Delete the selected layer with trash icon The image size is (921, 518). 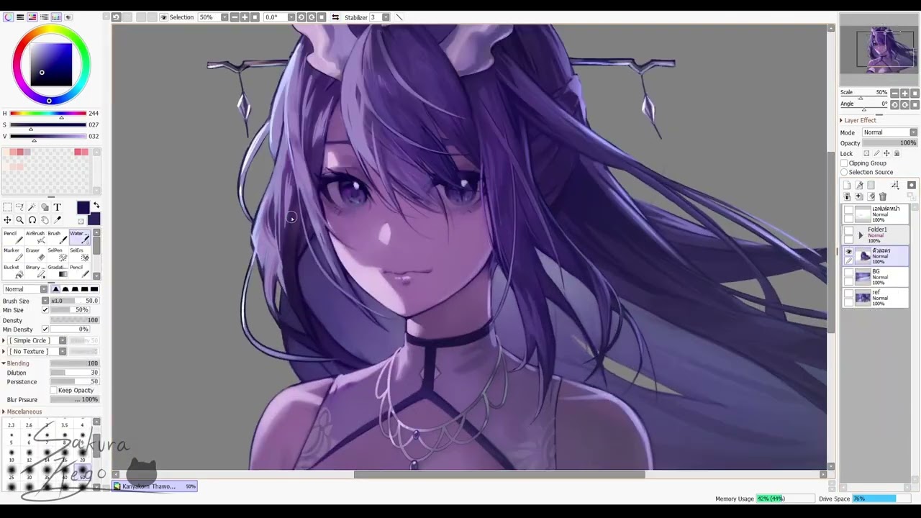click(883, 196)
